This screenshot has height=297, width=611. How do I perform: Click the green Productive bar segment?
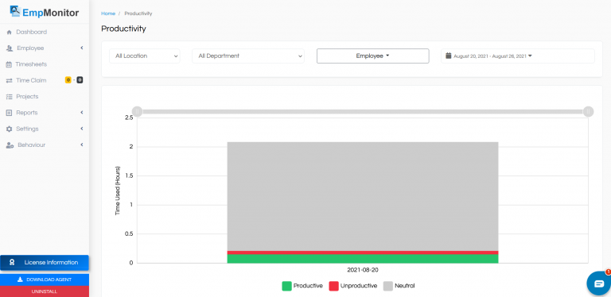[363, 259]
